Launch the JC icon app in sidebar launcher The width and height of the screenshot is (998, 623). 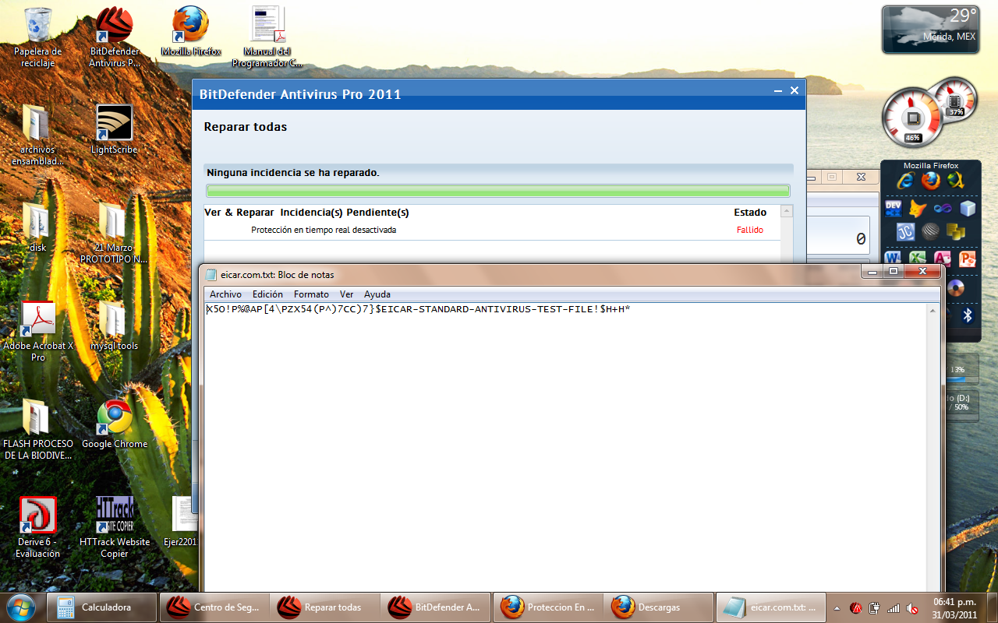905,231
